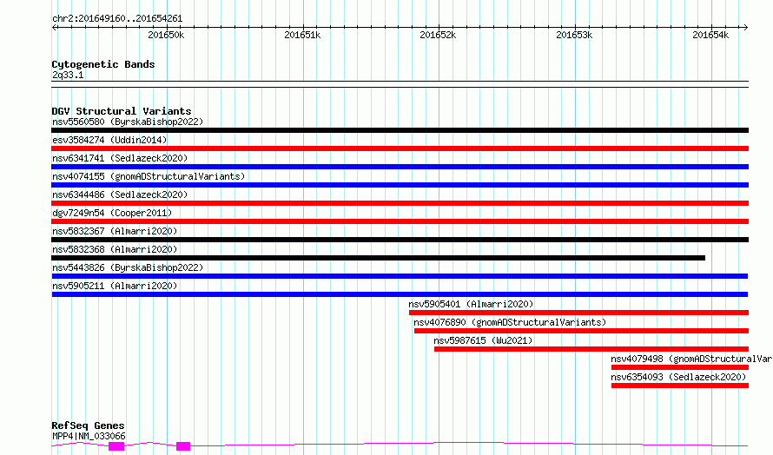Click the blue bar under nsv5905211

400,294
